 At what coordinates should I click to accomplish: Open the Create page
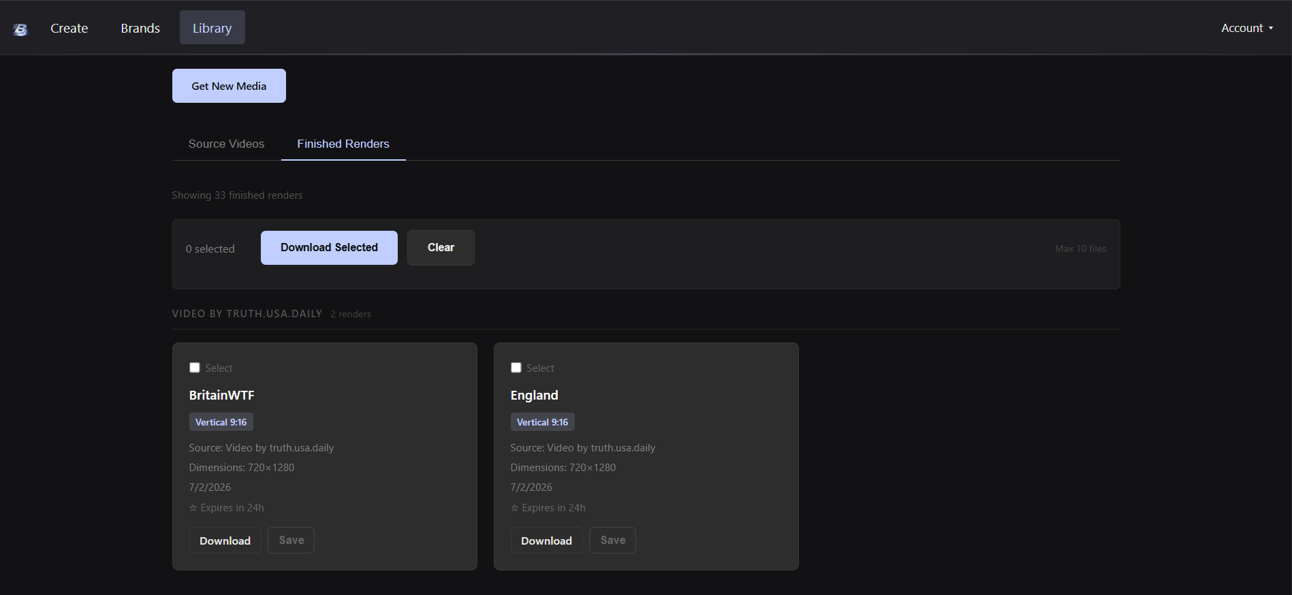pyautogui.click(x=69, y=28)
